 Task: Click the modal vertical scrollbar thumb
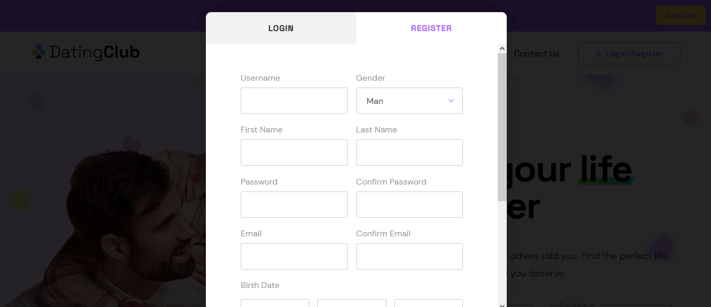(x=502, y=127)
